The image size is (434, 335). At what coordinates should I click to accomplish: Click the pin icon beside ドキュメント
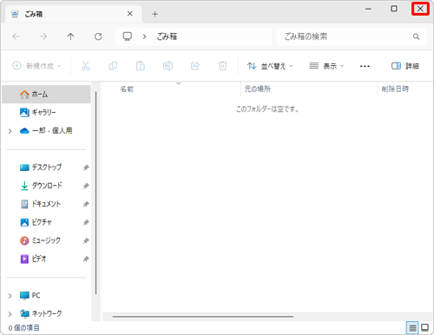[x=86, y=204]
